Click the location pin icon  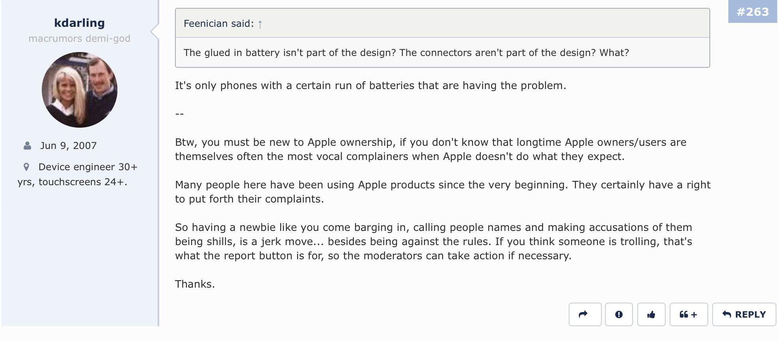click(x=26, y=167)
